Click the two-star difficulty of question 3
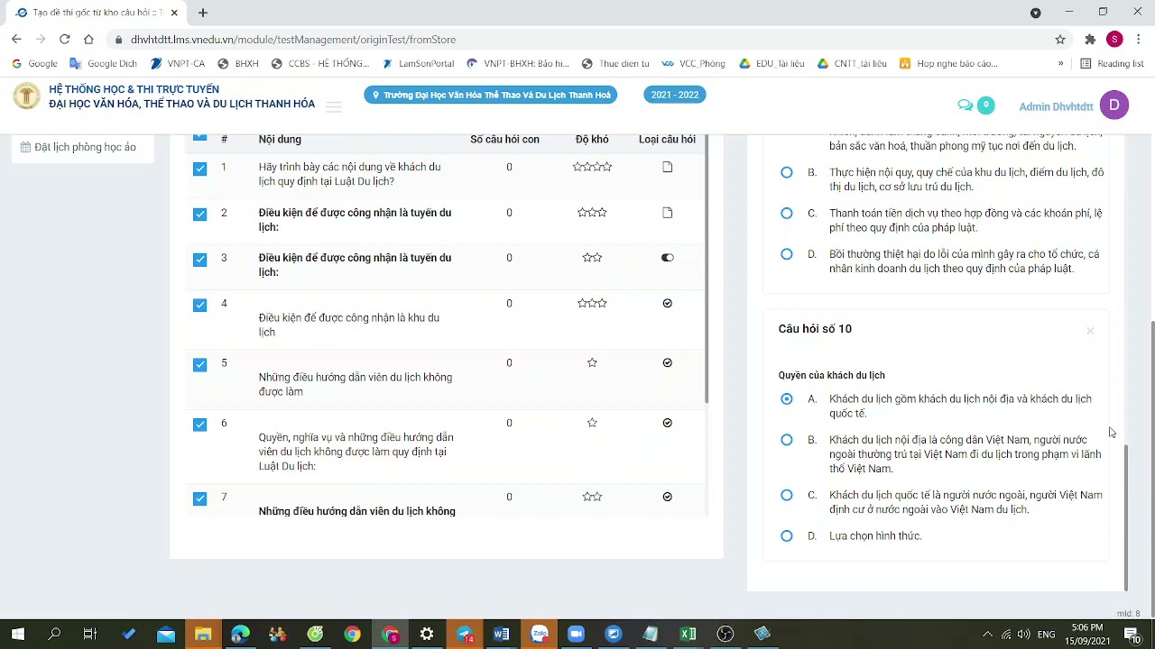 (x=592, y=258)
